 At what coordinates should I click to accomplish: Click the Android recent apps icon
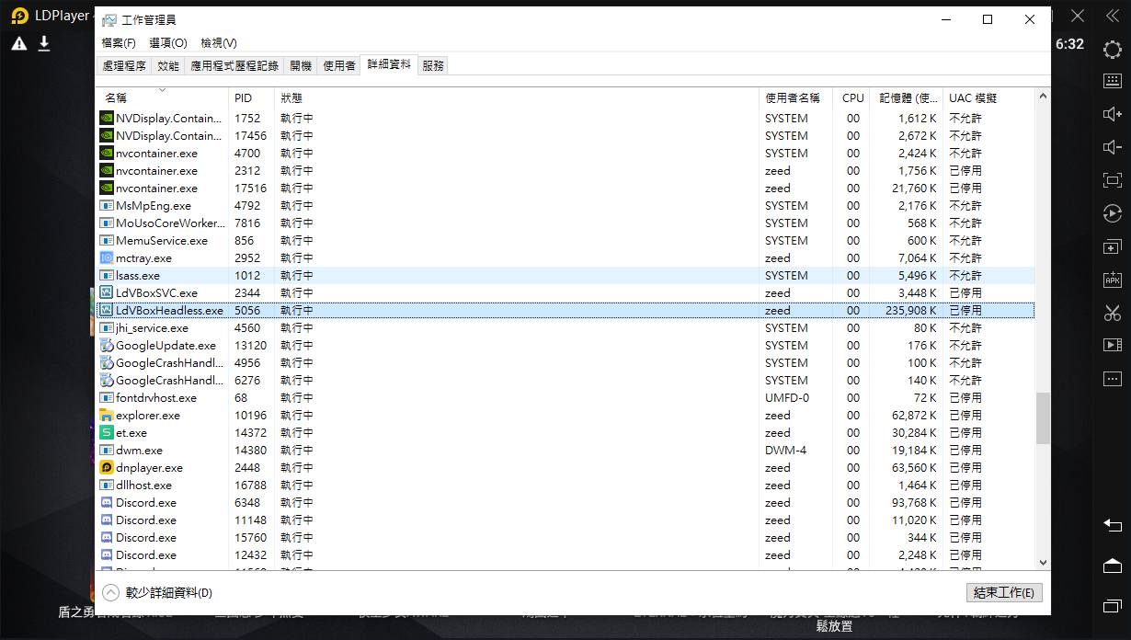(x=1113, y=605)
